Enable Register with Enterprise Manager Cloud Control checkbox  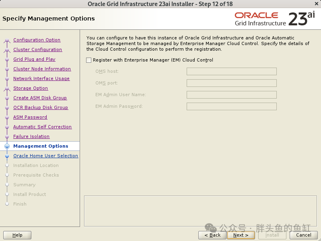(x=88, y=60)
